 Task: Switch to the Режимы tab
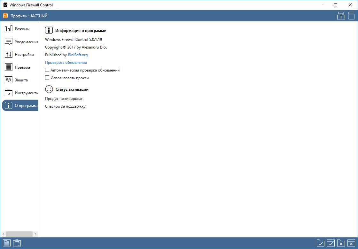click(20, 29)
